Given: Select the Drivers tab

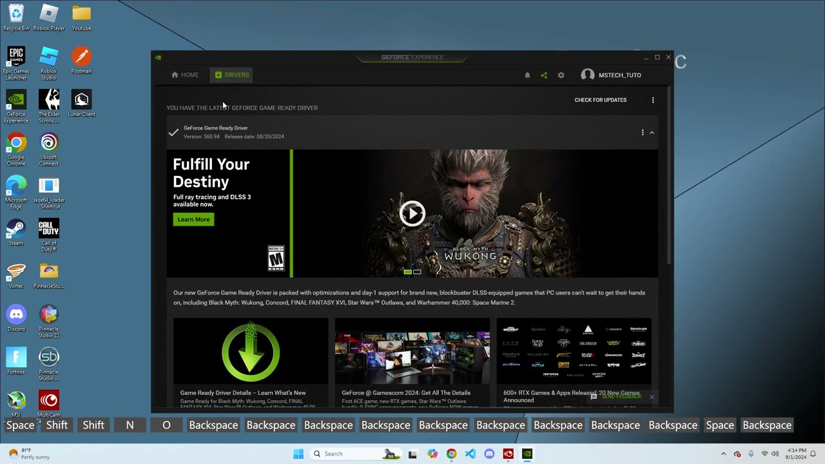Looking at the screenshot, I should point(232,75).
